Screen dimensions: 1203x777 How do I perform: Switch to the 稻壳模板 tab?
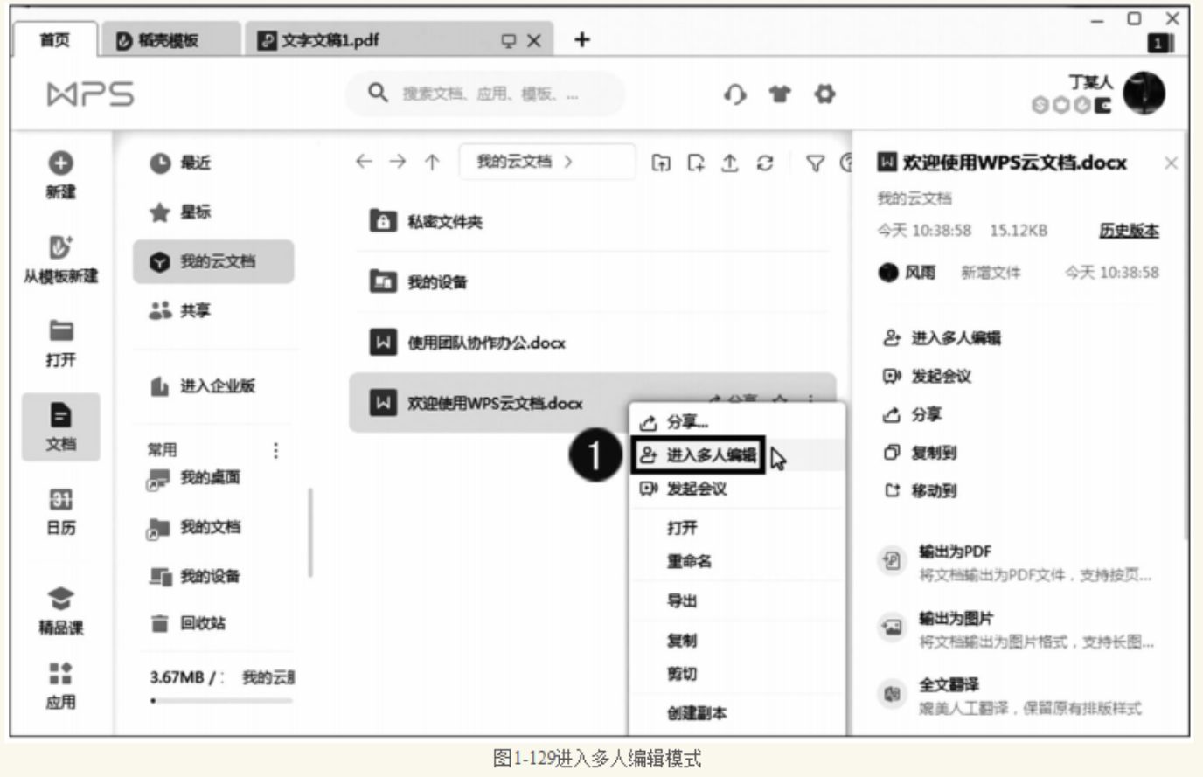170,40
